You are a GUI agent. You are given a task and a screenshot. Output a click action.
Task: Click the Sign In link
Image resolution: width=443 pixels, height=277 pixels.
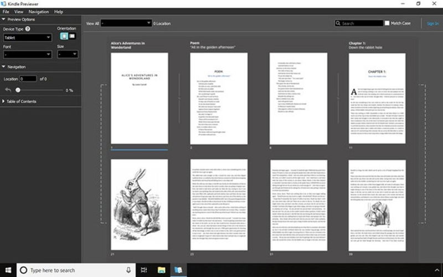[x=432, y=23]
